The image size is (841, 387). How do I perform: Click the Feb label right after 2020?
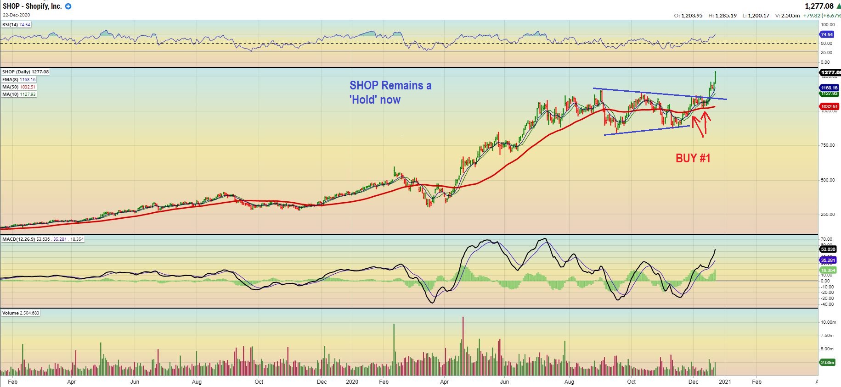coord(384,381)
